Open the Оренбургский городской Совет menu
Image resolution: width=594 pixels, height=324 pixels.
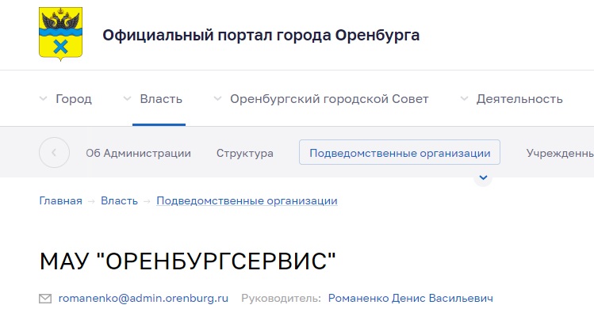[329, 99]
